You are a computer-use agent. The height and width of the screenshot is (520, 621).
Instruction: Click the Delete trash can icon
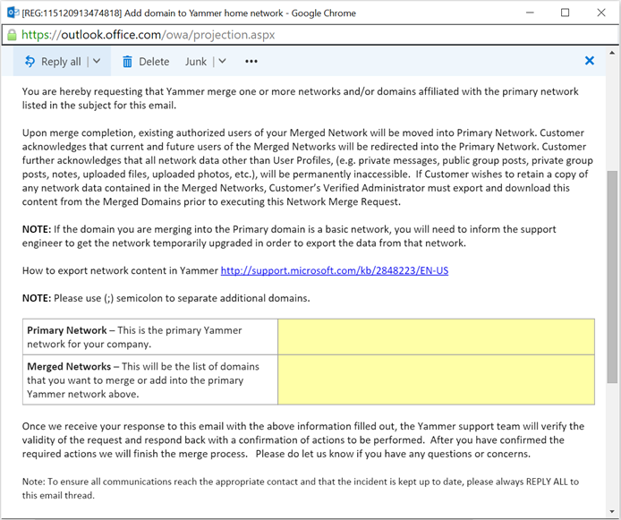click(x=127, y=62)
